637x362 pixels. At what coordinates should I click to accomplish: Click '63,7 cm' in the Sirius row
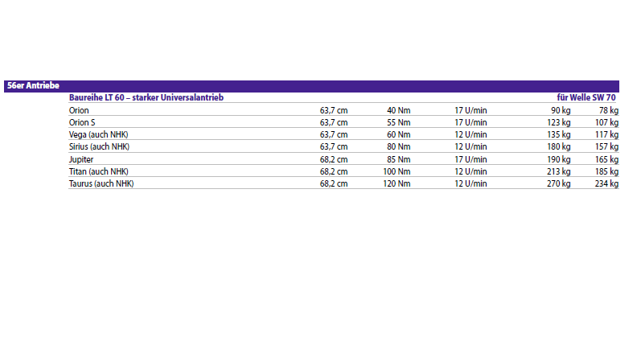pos(334,146)
